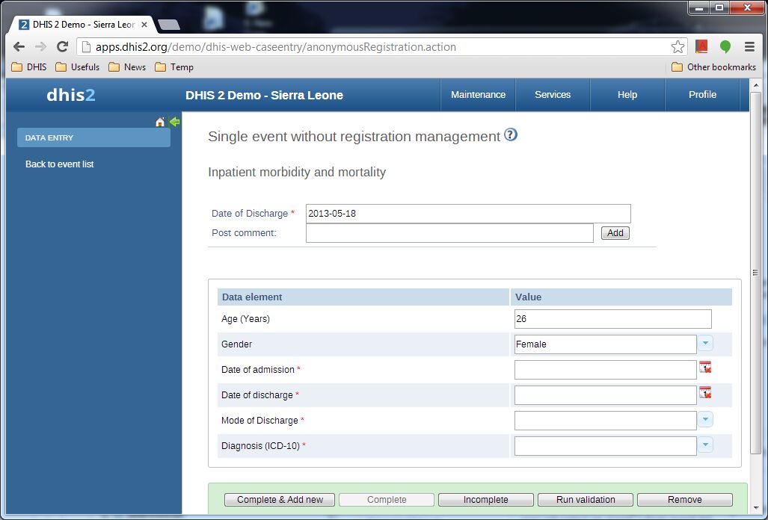Switch to DHIS 2 Demo browser tab
The height and width of the screenshot is (520, 768).
tap(81, 25)
